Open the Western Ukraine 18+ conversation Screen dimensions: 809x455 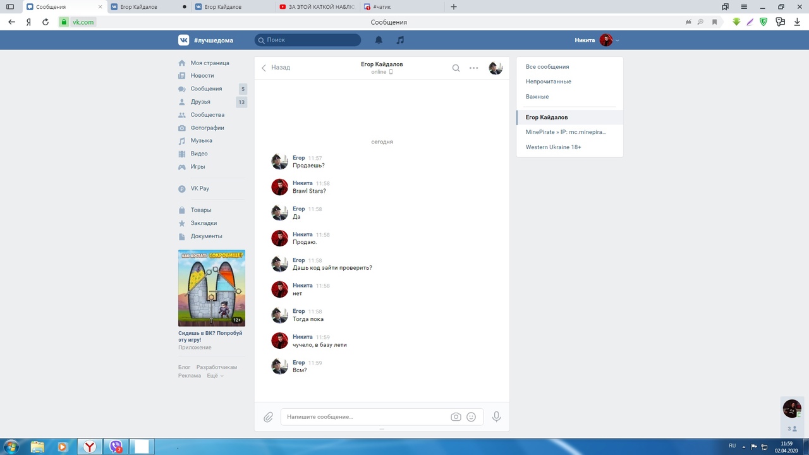coord(553,147)
